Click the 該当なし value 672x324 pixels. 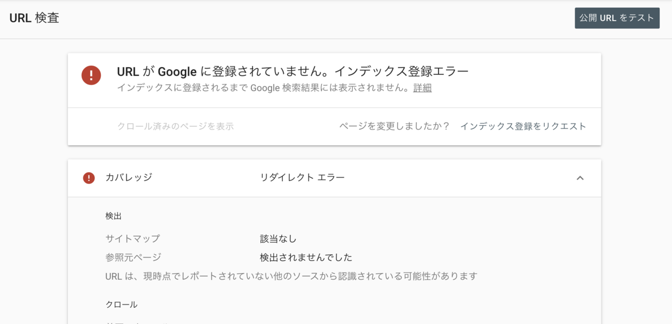tap(278, 239)
